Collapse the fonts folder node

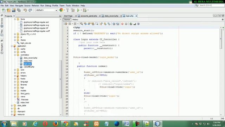click(15, 19)
